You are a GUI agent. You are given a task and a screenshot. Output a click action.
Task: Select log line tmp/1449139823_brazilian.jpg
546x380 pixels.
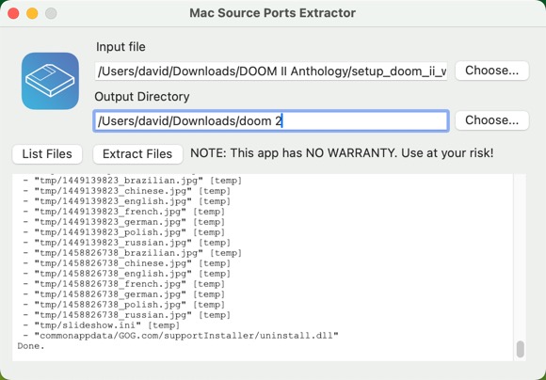133,181
